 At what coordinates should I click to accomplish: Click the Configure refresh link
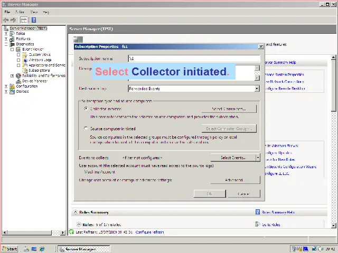point(149,232)
